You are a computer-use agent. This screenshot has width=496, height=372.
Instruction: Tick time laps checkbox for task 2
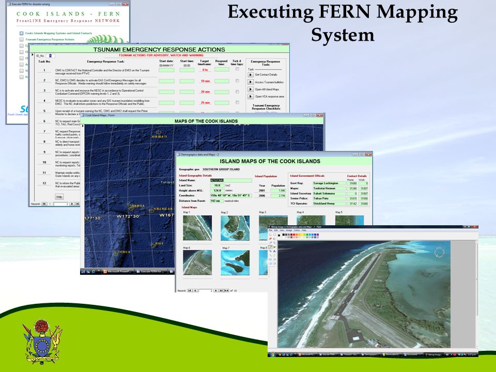click(x=237, y=81)
